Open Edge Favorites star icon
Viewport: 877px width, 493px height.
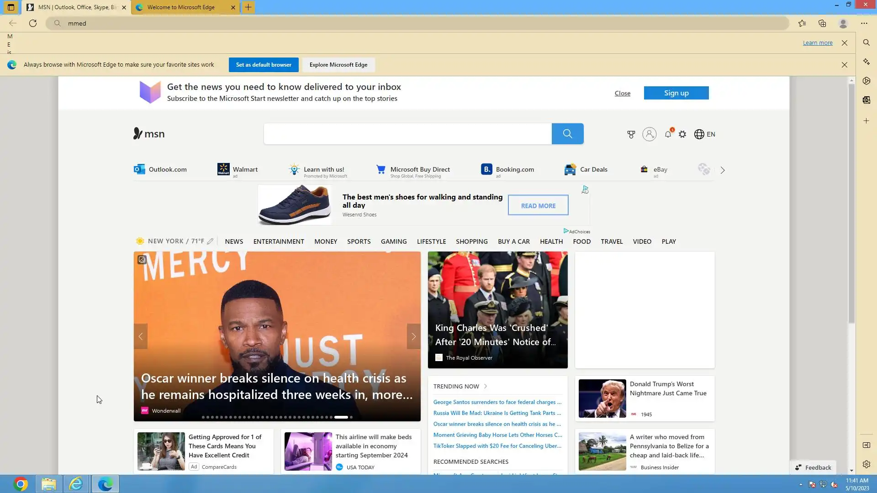pyautogui.click(x=802, y=23)
